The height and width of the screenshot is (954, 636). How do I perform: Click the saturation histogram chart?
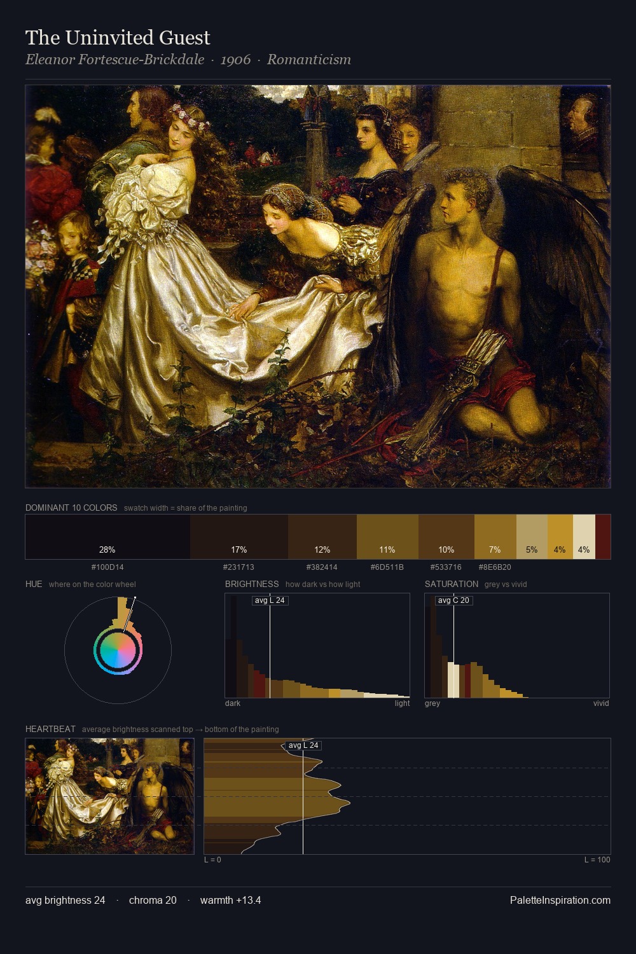coord(517,646)
